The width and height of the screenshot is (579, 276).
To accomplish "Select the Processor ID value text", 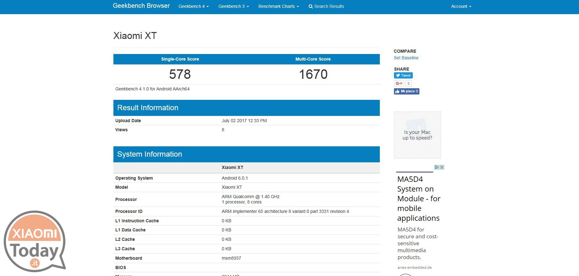I will [x=285, y=211].
